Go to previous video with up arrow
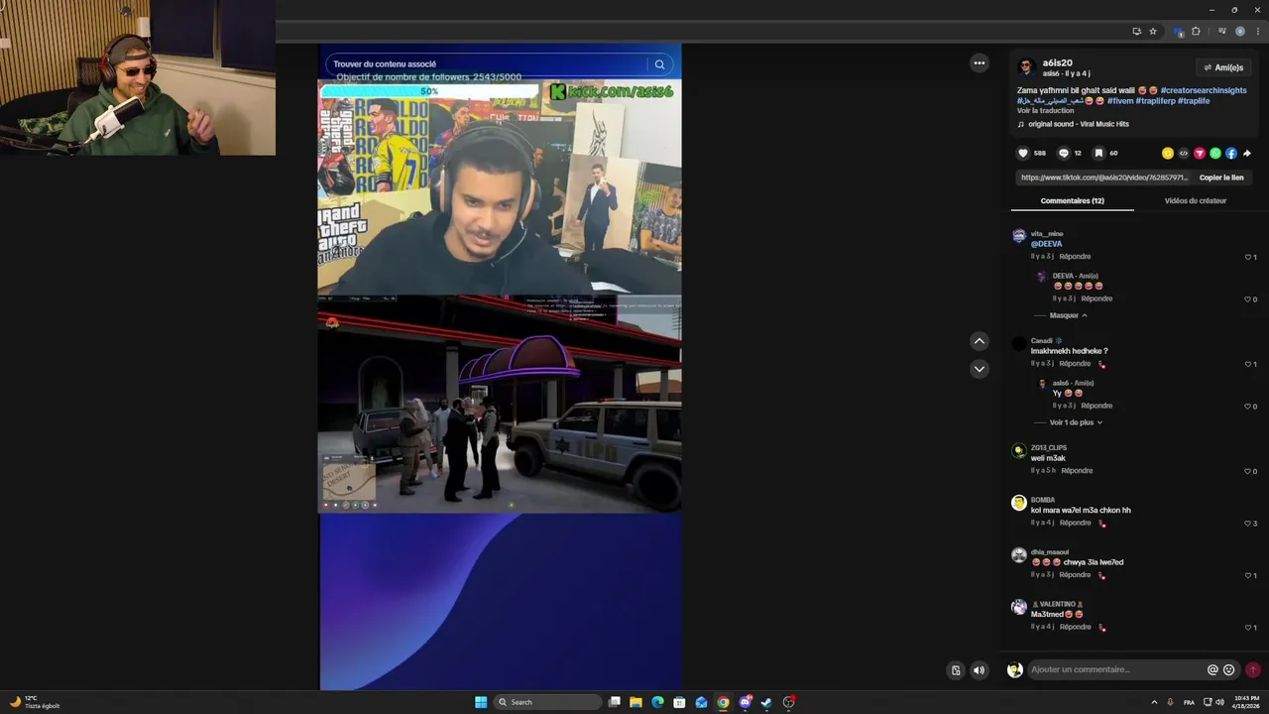This screenshot has height=714, width=1269. [980, 341]
